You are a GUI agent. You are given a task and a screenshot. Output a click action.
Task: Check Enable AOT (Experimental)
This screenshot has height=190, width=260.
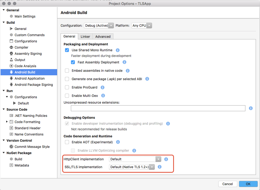(x=67, y=142)
